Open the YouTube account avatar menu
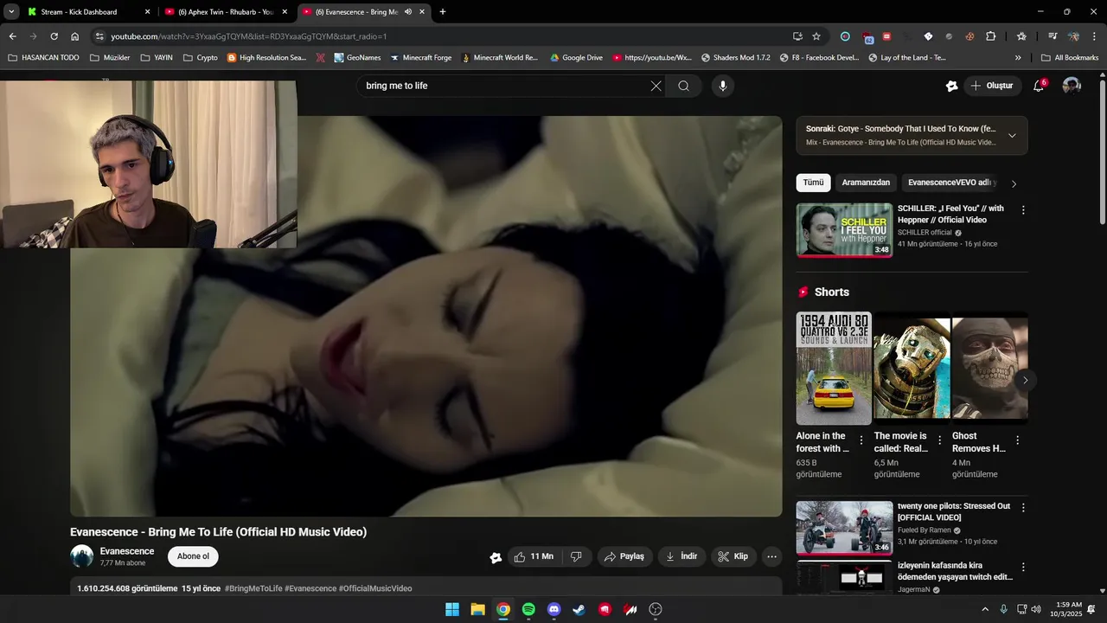The height and width of the screenshot is (623, 1107). point(1072,86)
